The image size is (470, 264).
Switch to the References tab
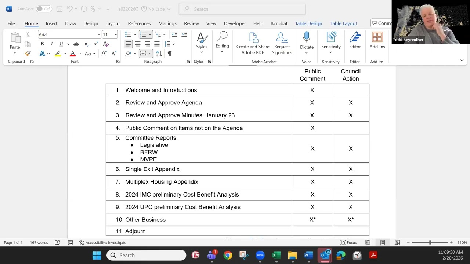click(x=139, y=23)
